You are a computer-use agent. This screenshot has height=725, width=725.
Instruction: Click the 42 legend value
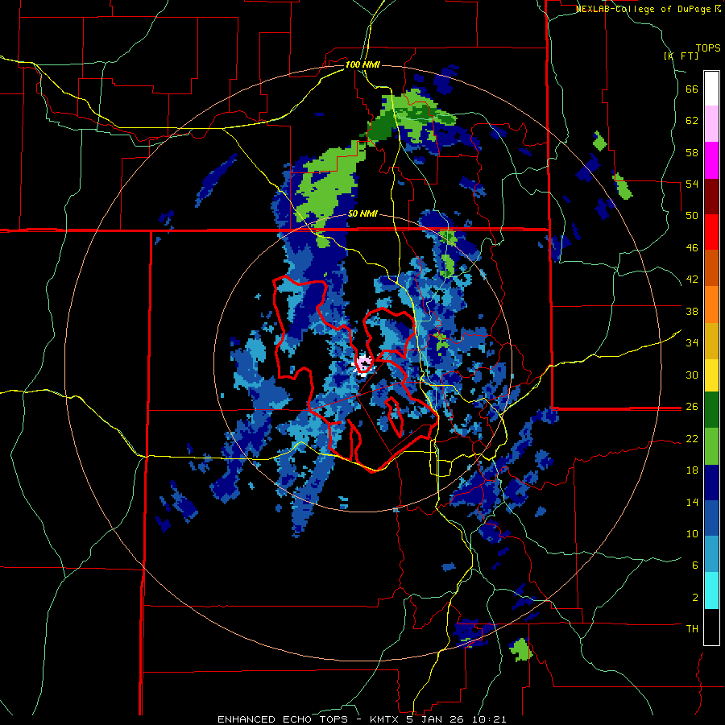tap(692, 280)
